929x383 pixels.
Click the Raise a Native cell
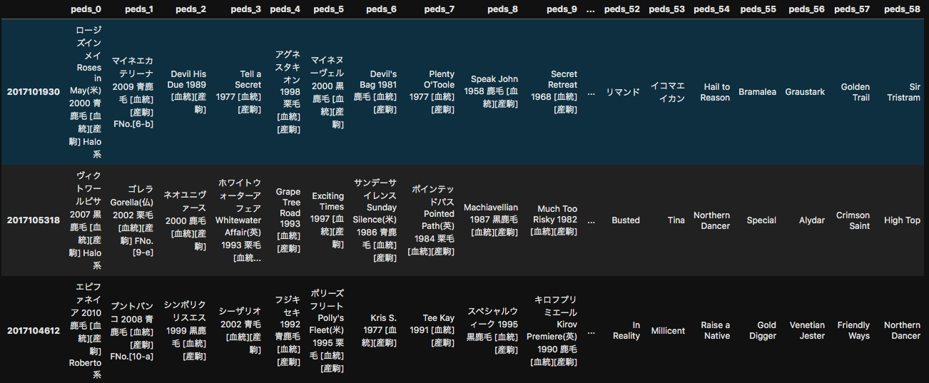(x=716, y=331)
